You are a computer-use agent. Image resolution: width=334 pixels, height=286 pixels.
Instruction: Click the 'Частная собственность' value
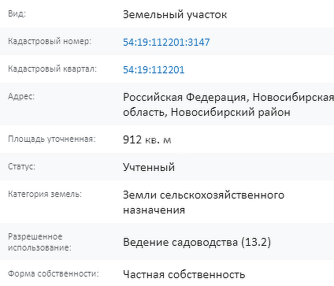[184, 275]
